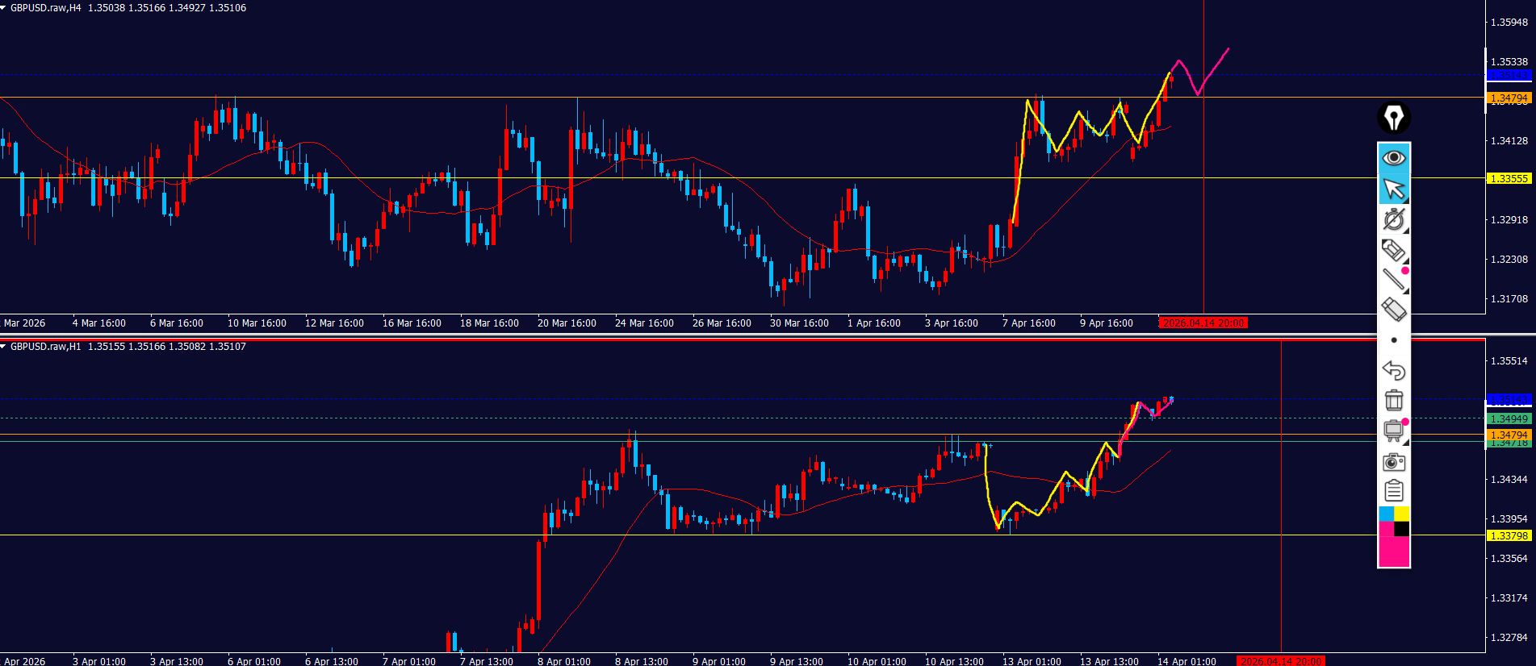Click the undo arrow icon
This screenshot has width=1536, height=666.
(1393, 370)
